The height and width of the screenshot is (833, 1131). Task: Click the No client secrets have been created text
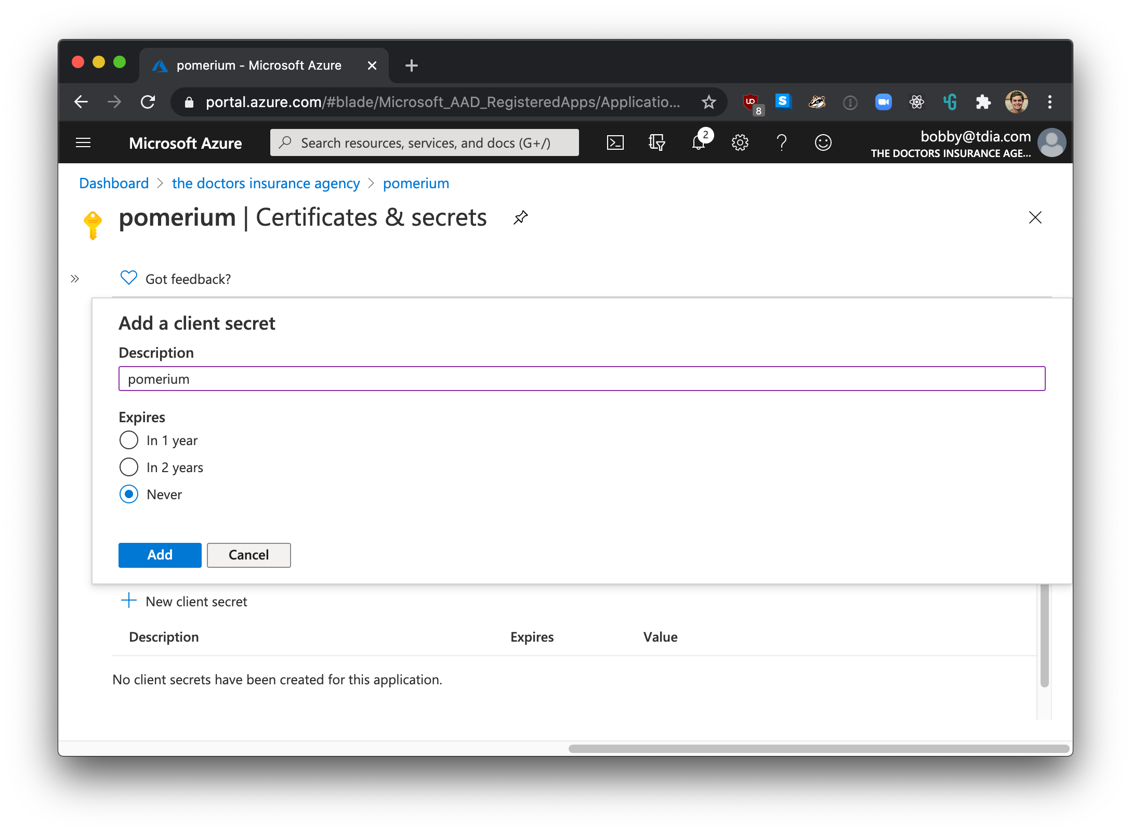pyautogui.click(x=277, y=680)
